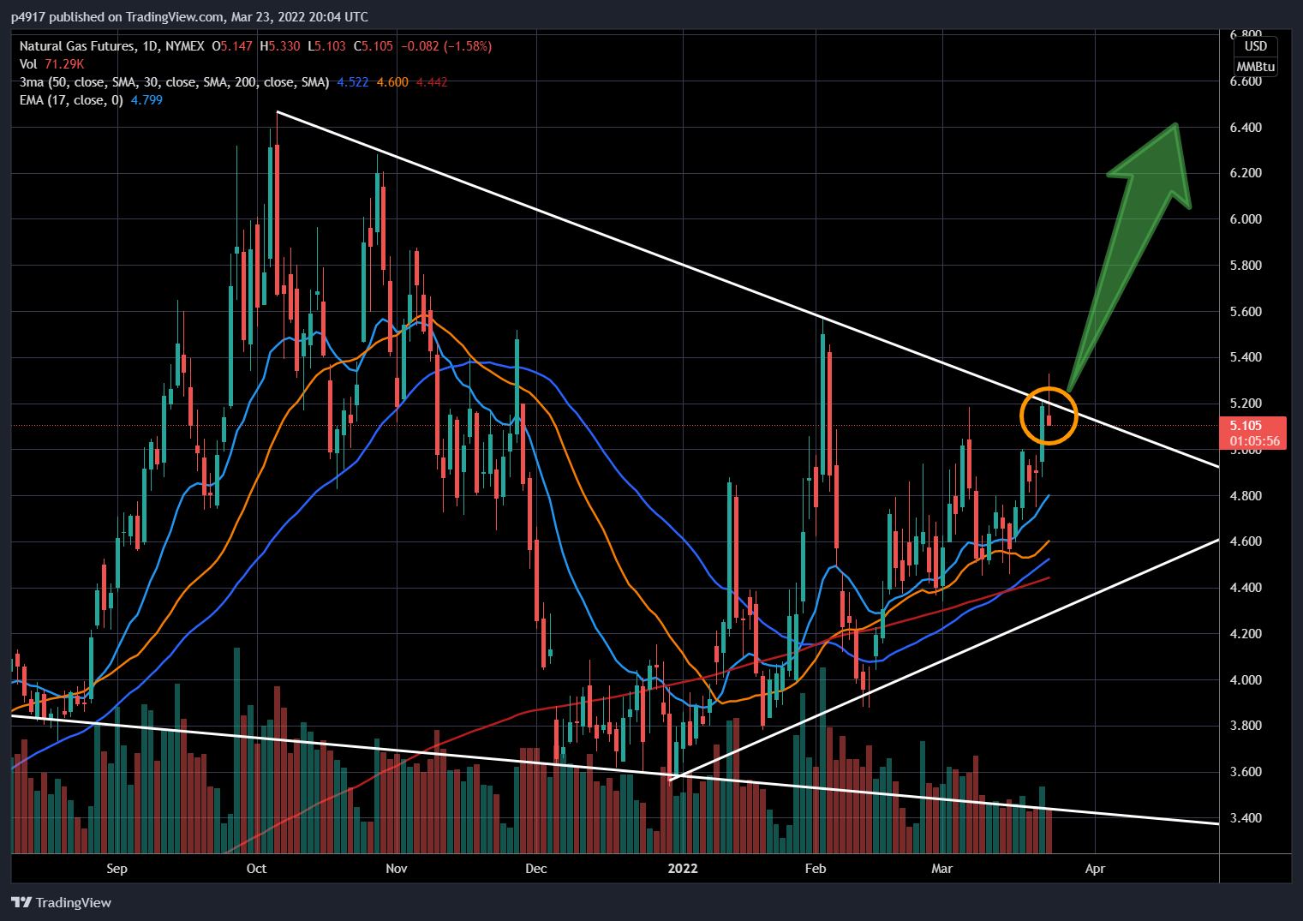Click the 6.000 price axis label

click(x=1246, y=219)
